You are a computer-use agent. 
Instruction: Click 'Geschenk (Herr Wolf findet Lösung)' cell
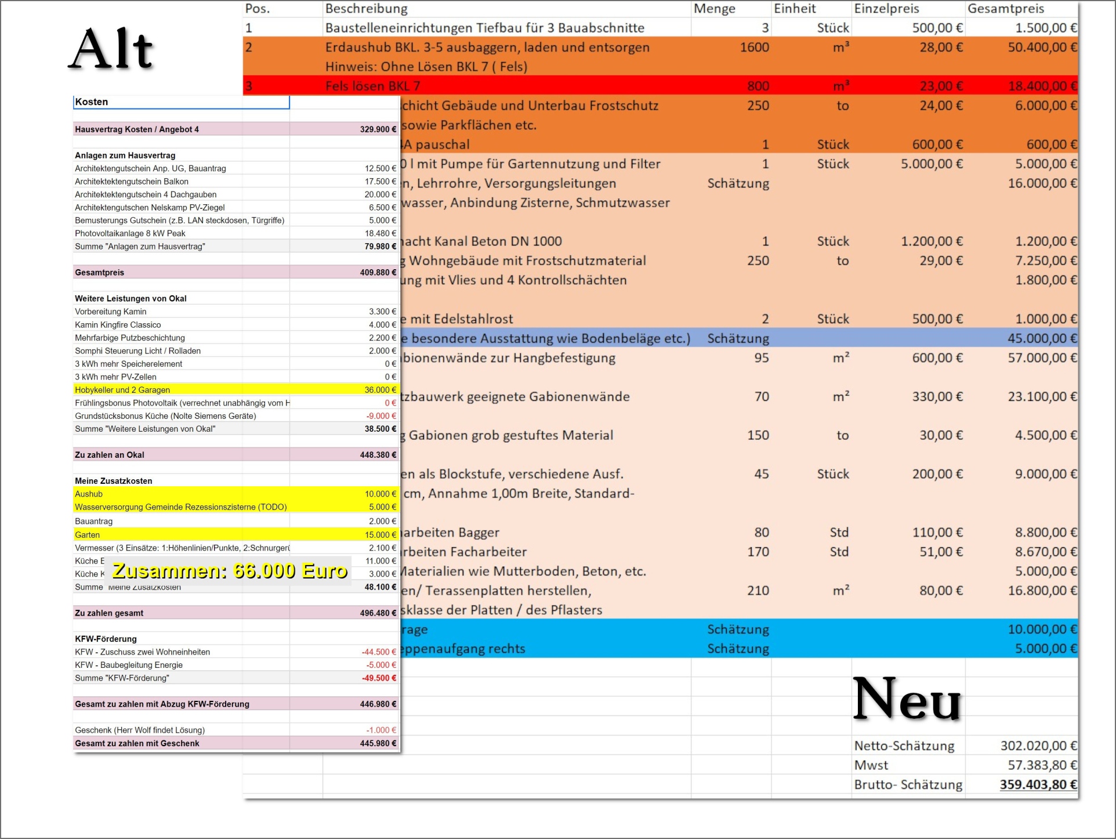140,730
